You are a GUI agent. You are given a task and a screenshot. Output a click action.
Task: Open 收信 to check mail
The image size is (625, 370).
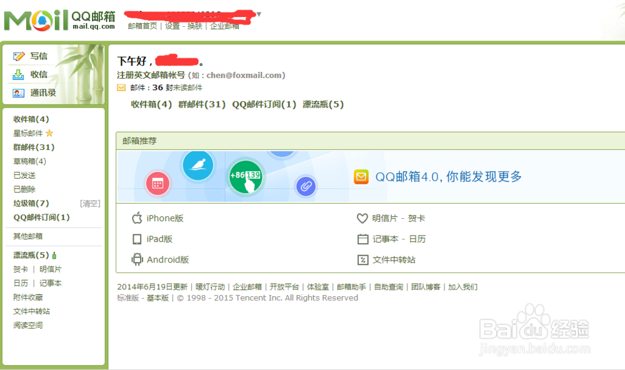point(39,74)
